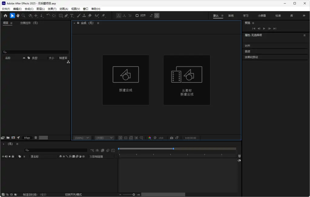Click the Home icon in toolbar

[5, 16]
